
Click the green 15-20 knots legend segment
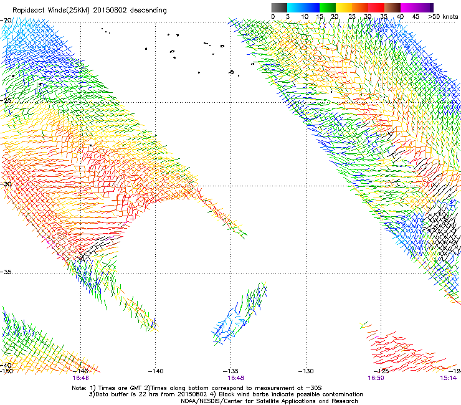coord(328,7)
